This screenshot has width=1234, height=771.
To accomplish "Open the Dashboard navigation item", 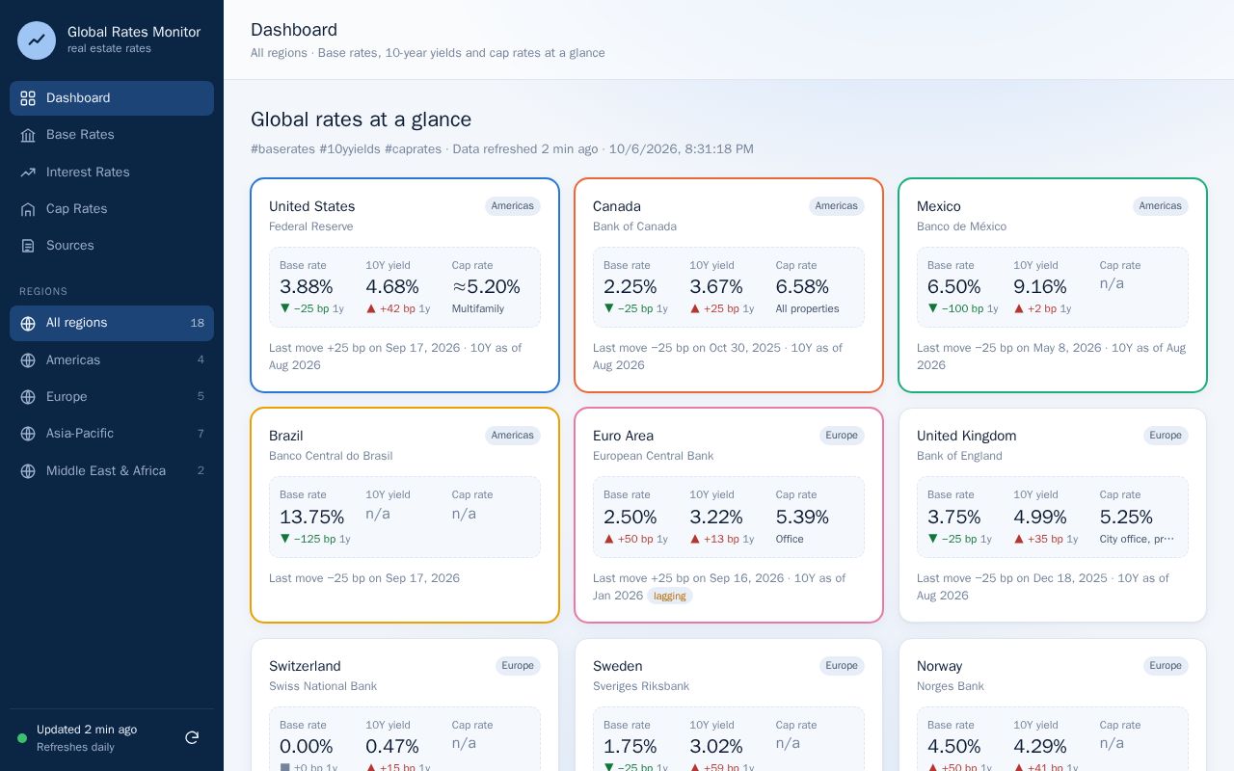I will pos(112,98).
